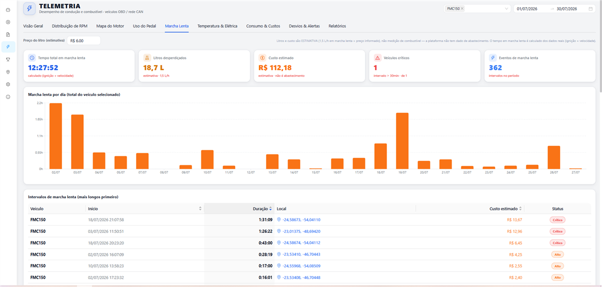Open location link -23,53408, -46,70448

302,277
